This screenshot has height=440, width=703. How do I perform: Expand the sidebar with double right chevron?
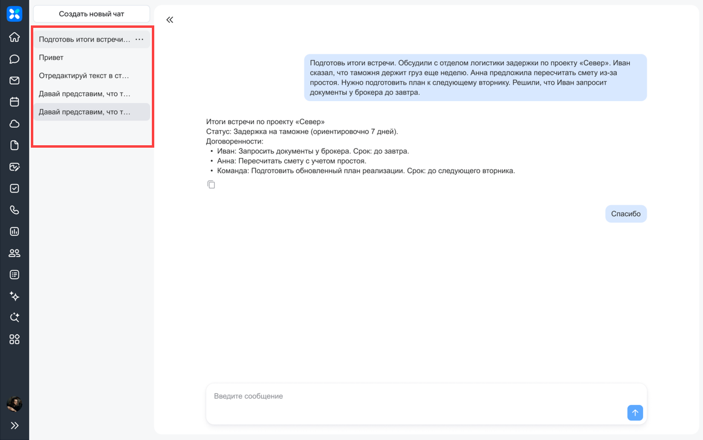pos(15,425)
